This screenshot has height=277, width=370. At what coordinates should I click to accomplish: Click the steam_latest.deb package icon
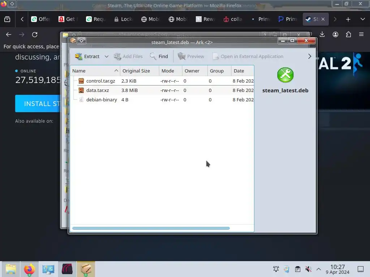click(x=285, y=75)
